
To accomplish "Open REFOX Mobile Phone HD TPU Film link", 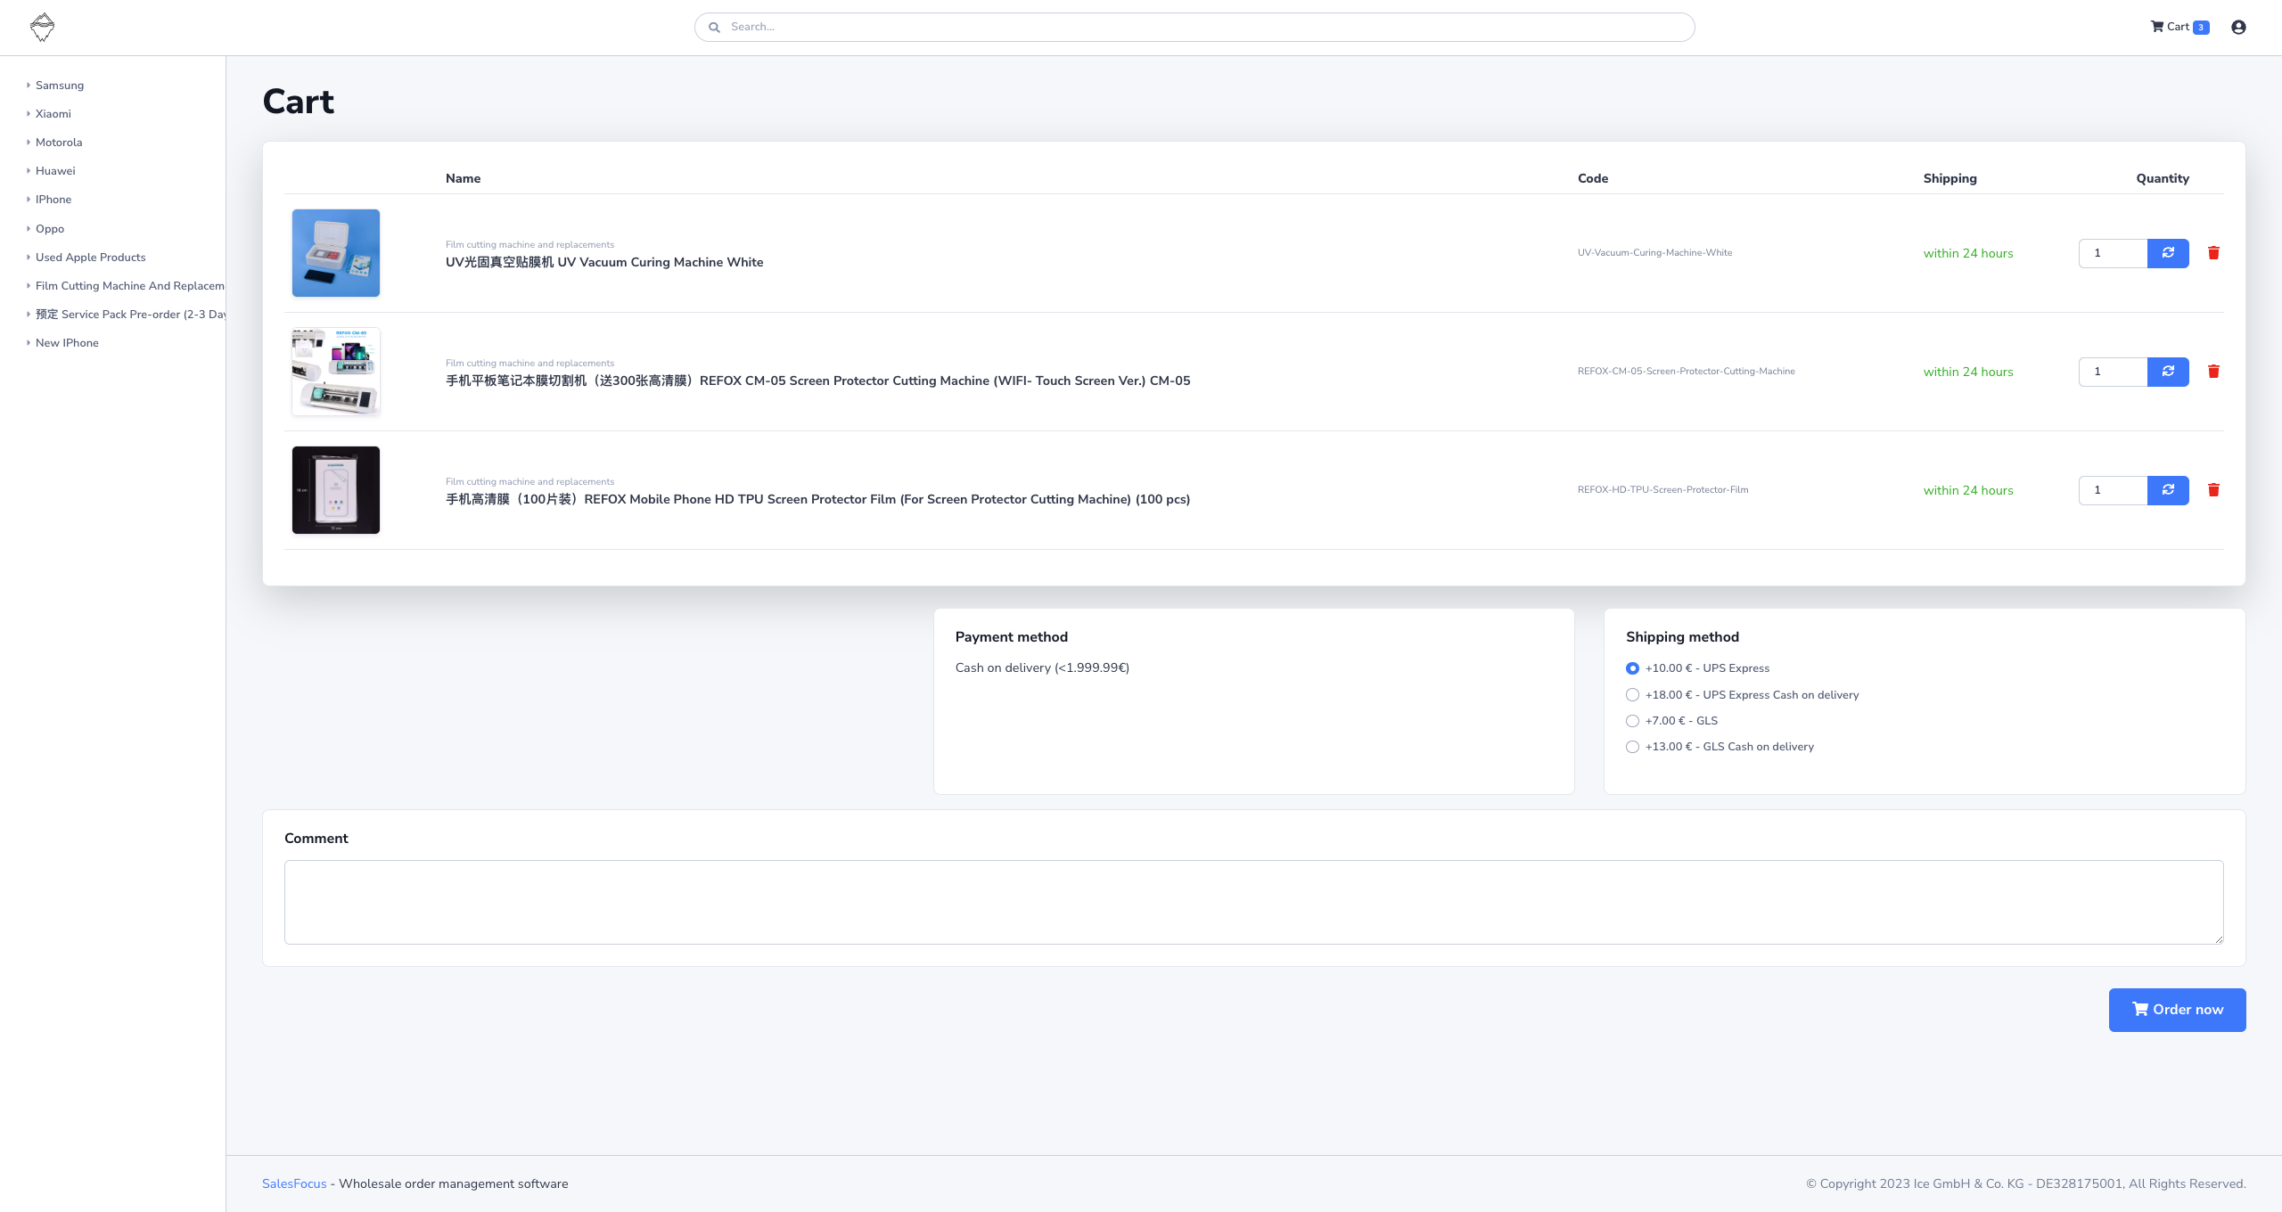I will pyautogui.click(x=817, y=499).
